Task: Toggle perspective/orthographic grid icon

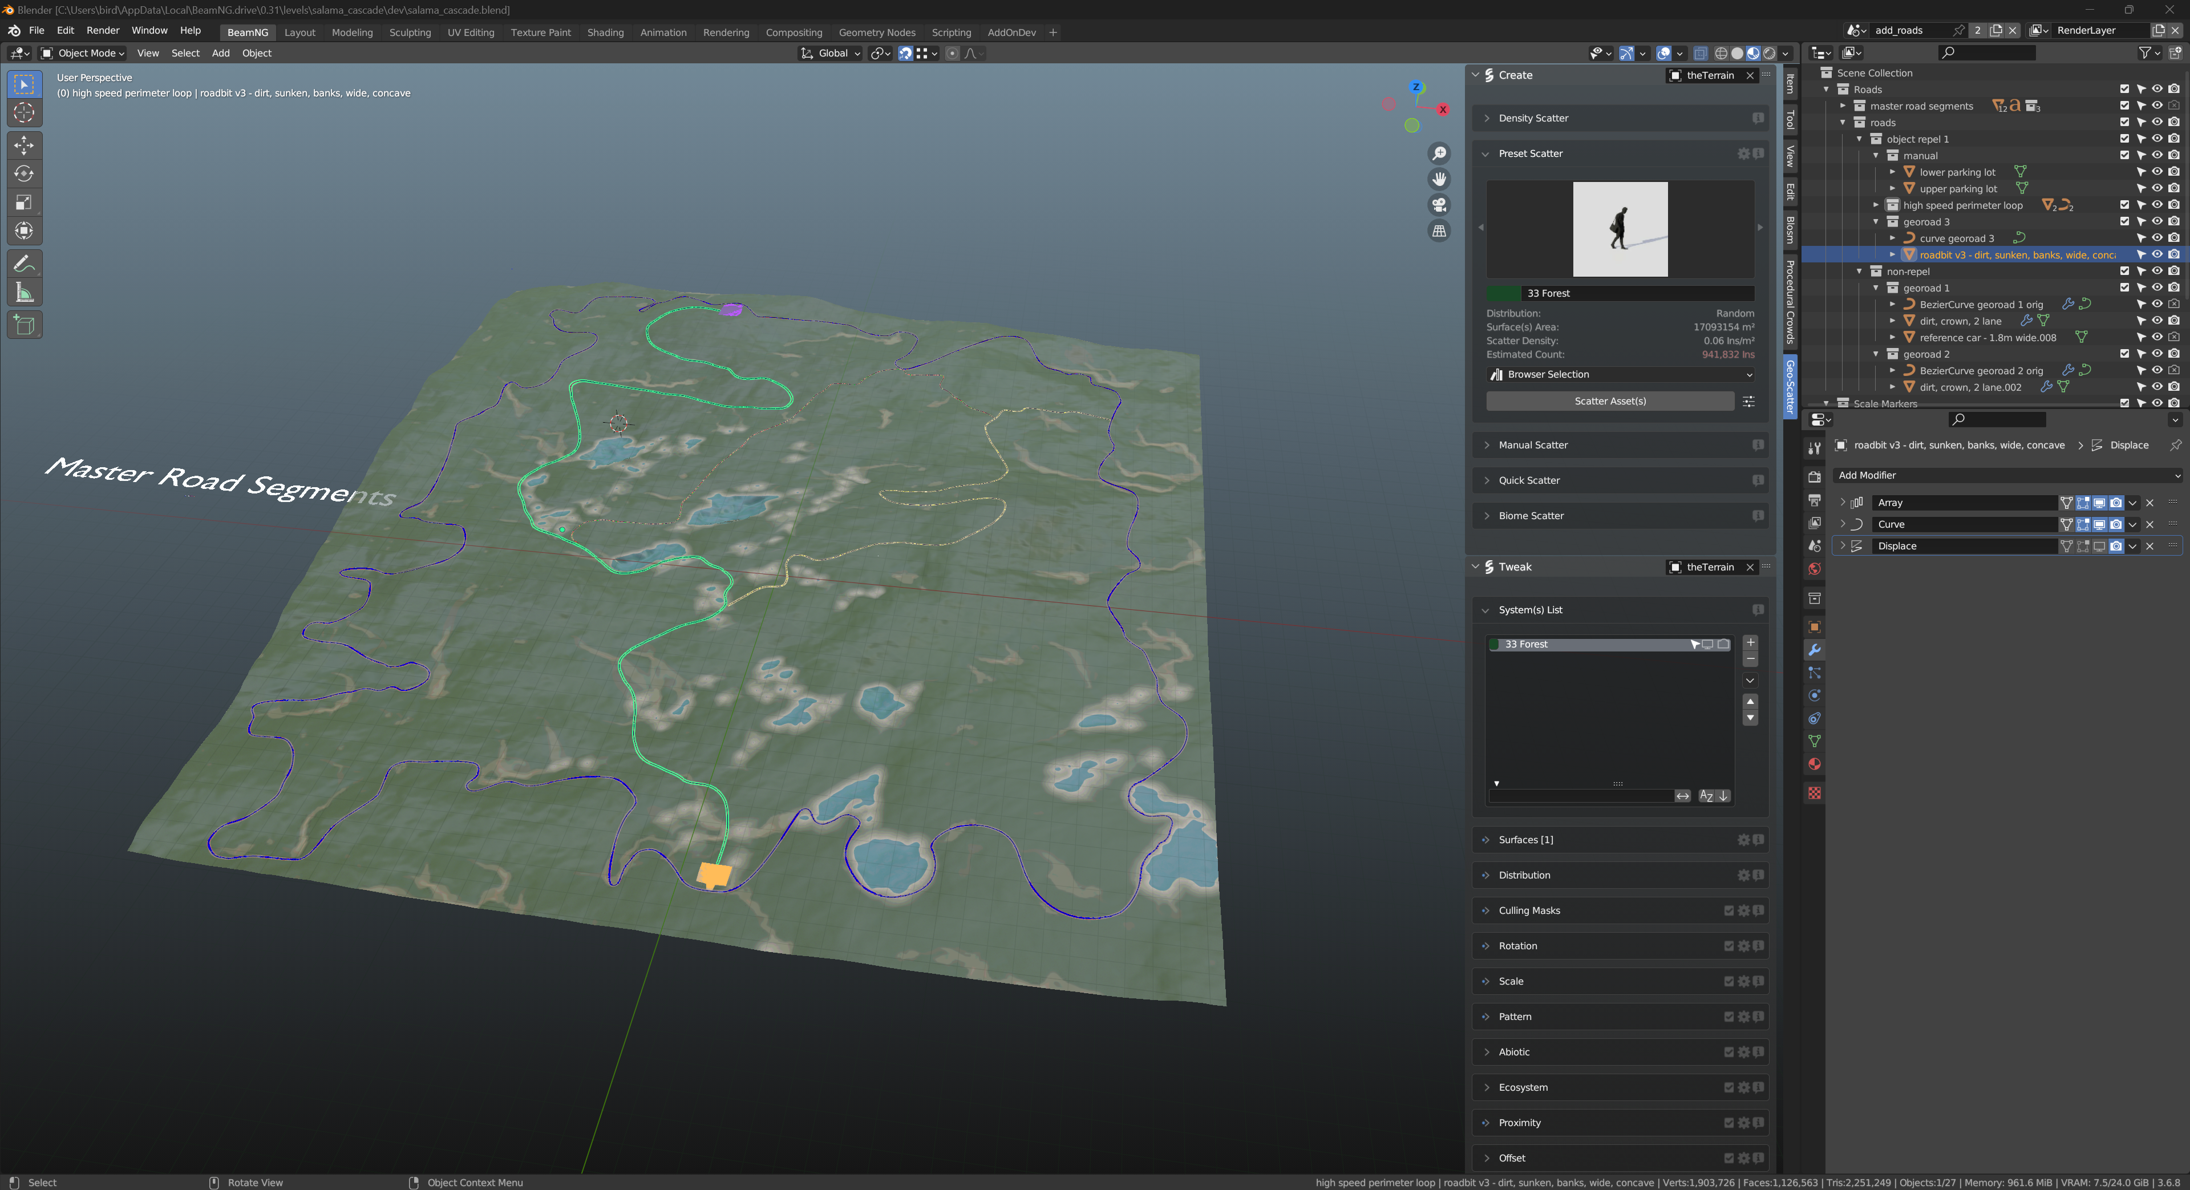Action: tap(1439, 230)
